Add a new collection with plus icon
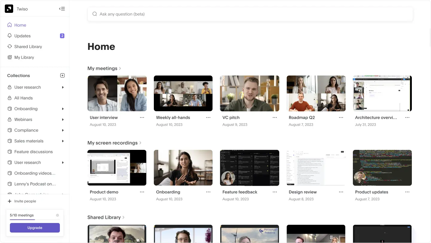The height and width of the screenshot is (243, 431). click(62, 76)
